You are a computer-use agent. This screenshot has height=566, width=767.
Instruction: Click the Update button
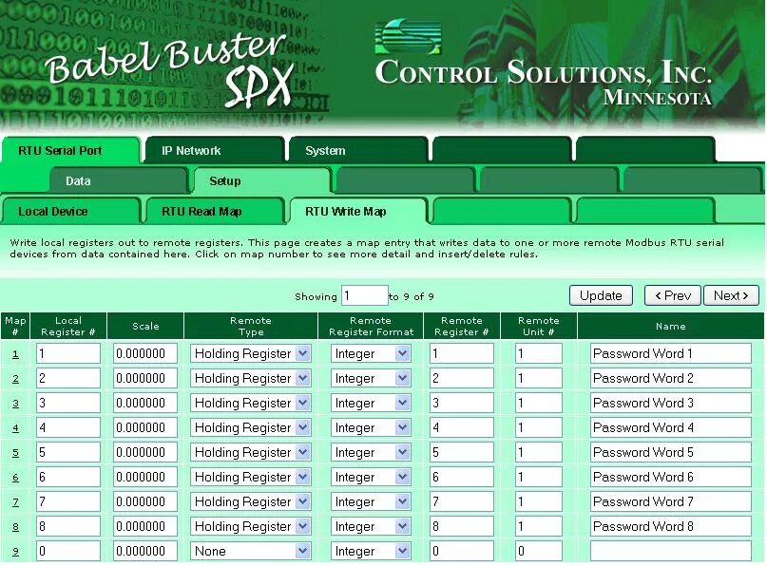601,295
